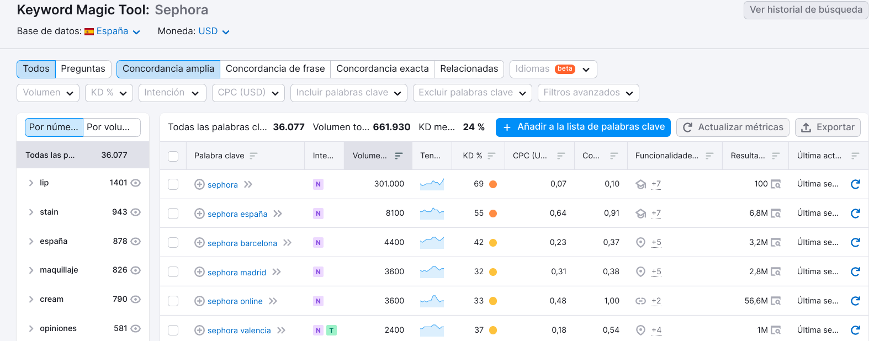869x341 pixels.
Task: Open SERP view icon for sephora barcelona
Action: point(776,243)
